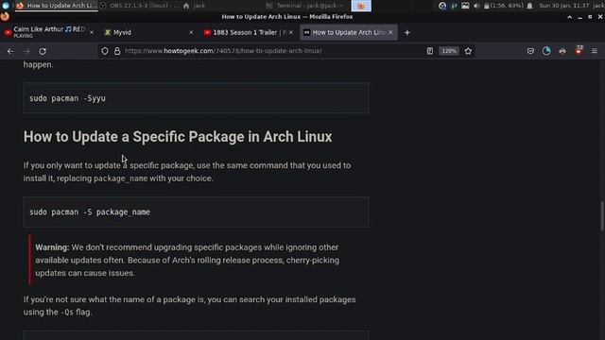Click heading How to Update a Specific Package
Image resolution: width=605 pixels, height=340 pixels.
coord(178,137)
